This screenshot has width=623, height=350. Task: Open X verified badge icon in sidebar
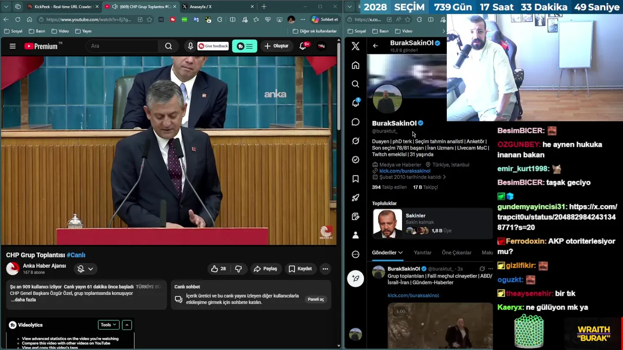pos(355,160)
